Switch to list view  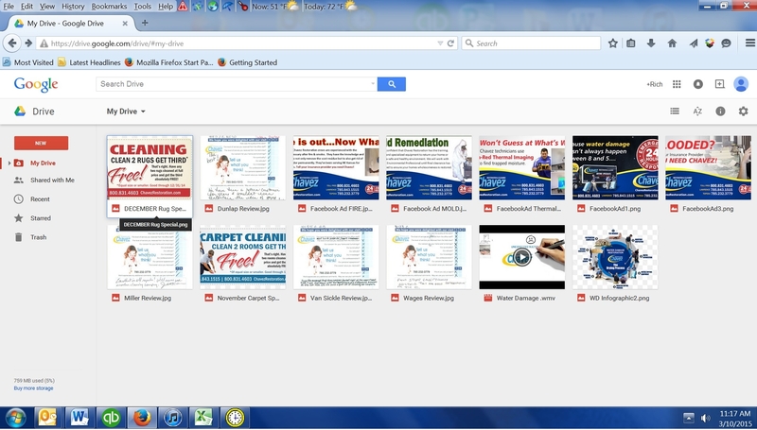coord(675,112)
